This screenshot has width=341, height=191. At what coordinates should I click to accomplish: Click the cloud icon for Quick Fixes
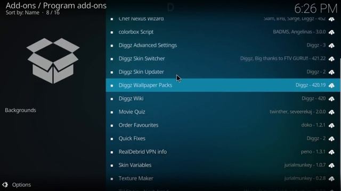coord(331,139)
